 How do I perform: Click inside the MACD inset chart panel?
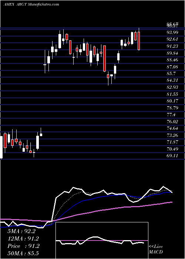[x=102, y=240]
